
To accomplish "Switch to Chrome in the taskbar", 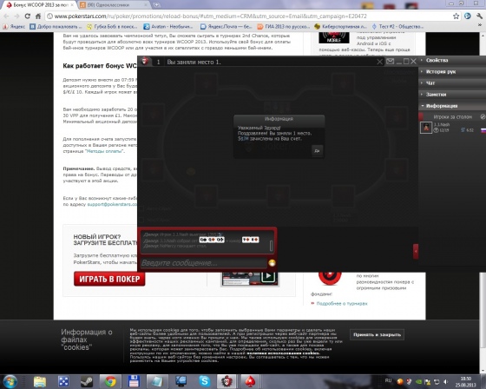I will (x=110, y=381).
